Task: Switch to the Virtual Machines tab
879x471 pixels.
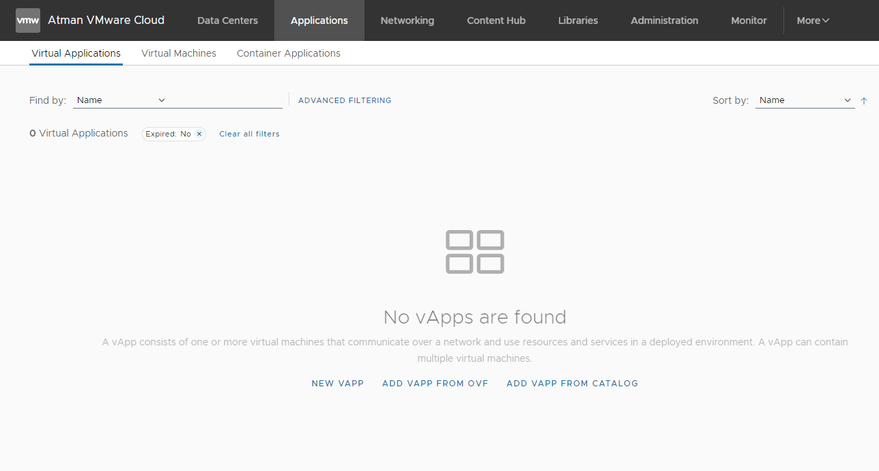Action: tap(179, 53)
